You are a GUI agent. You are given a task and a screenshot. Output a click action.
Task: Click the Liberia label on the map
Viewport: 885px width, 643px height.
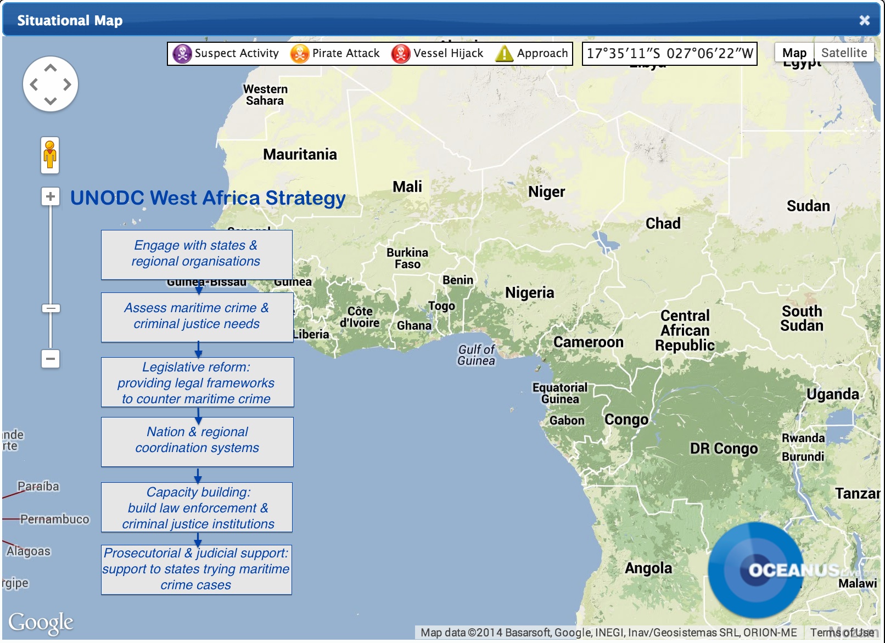pyautogui.click(x=311, y=334)
